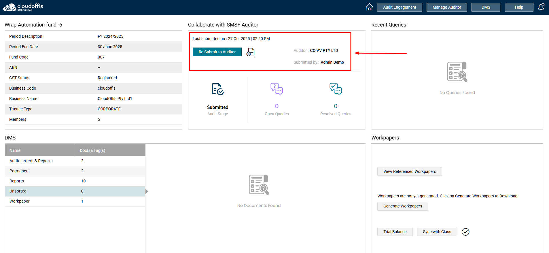Viewport: 549px width, 253px height.
Task: Open the Manage Auditor menu
Action: click(447, 7)
